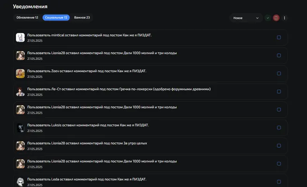
Task: Click the green checkmark mark-as-read icon
Action: 268,18
